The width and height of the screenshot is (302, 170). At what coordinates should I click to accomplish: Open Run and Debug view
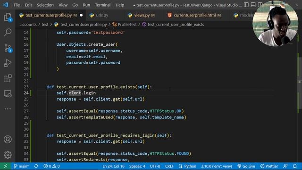8,63
